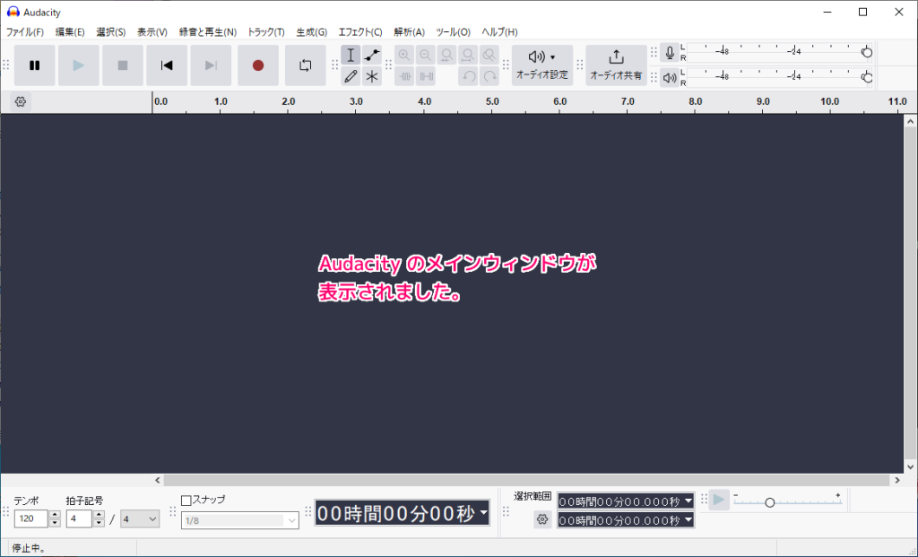Select the Draw (pencil) tool
The width and height of the screenshot is (918, 557).
pyautogui.click(x=351, y=76)
